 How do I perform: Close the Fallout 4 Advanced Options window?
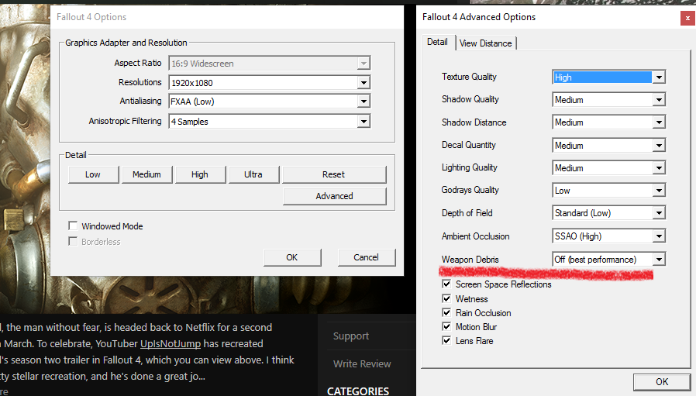687,18
